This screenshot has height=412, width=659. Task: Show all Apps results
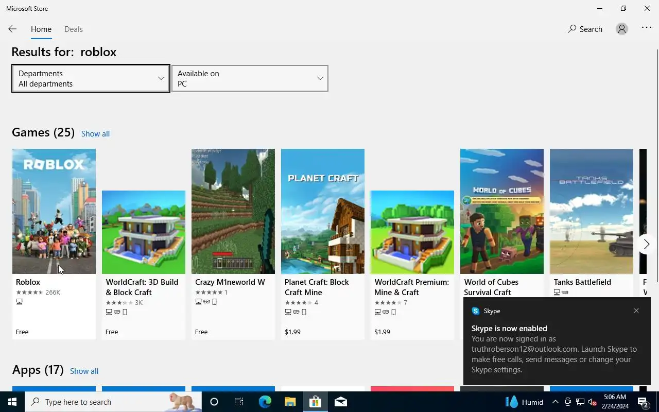[84, 371]
